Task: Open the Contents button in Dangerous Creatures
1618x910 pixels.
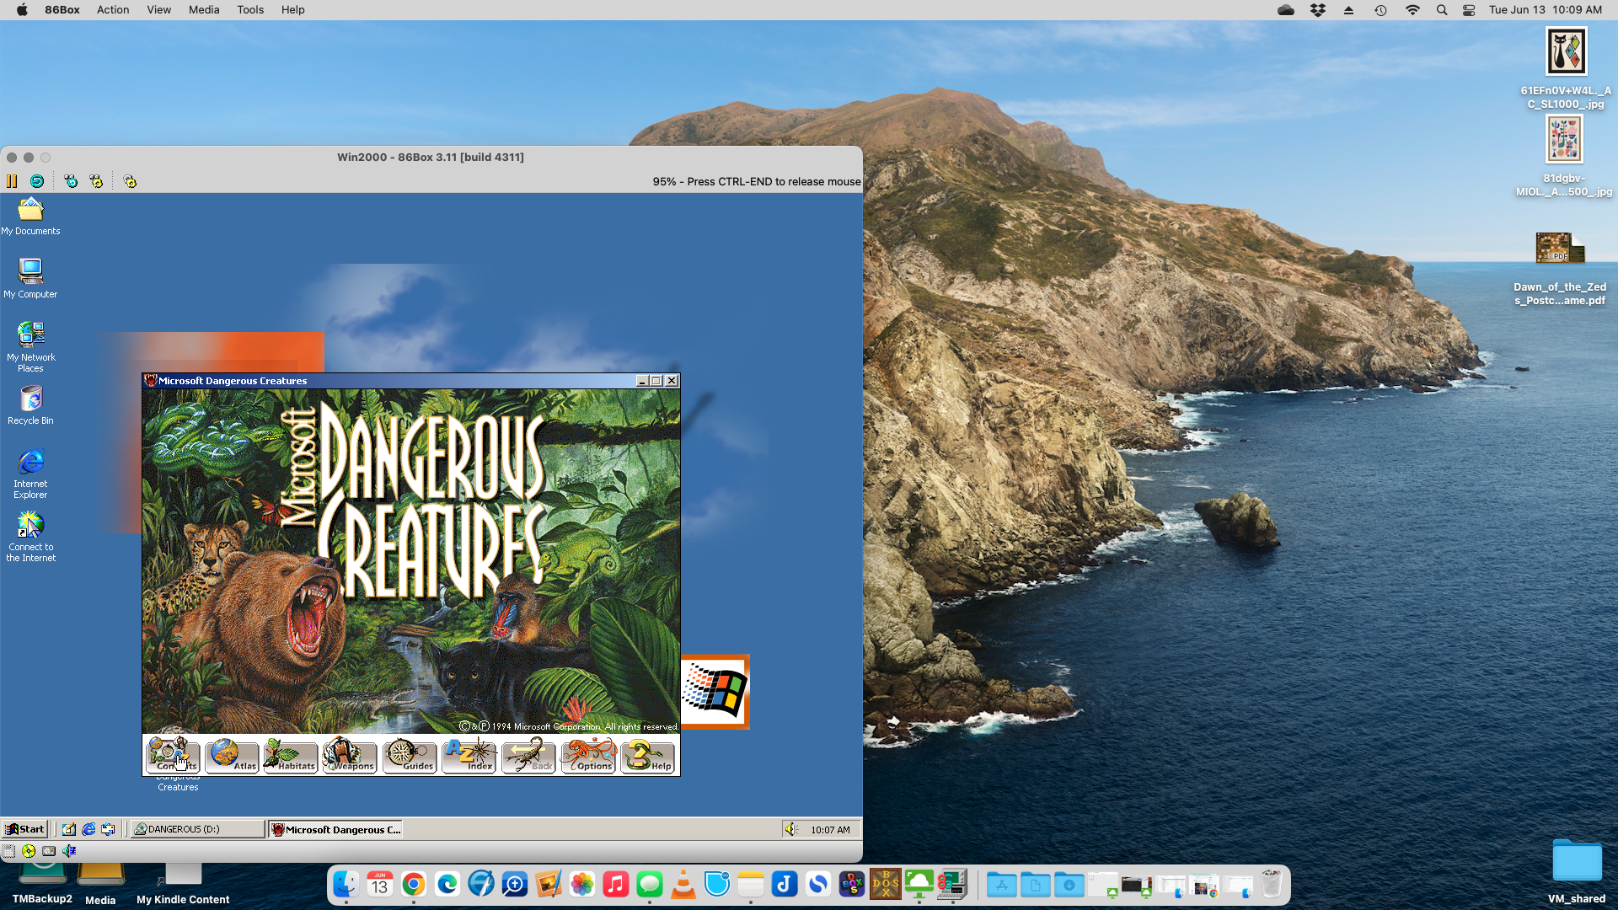Action: [173, 755]
